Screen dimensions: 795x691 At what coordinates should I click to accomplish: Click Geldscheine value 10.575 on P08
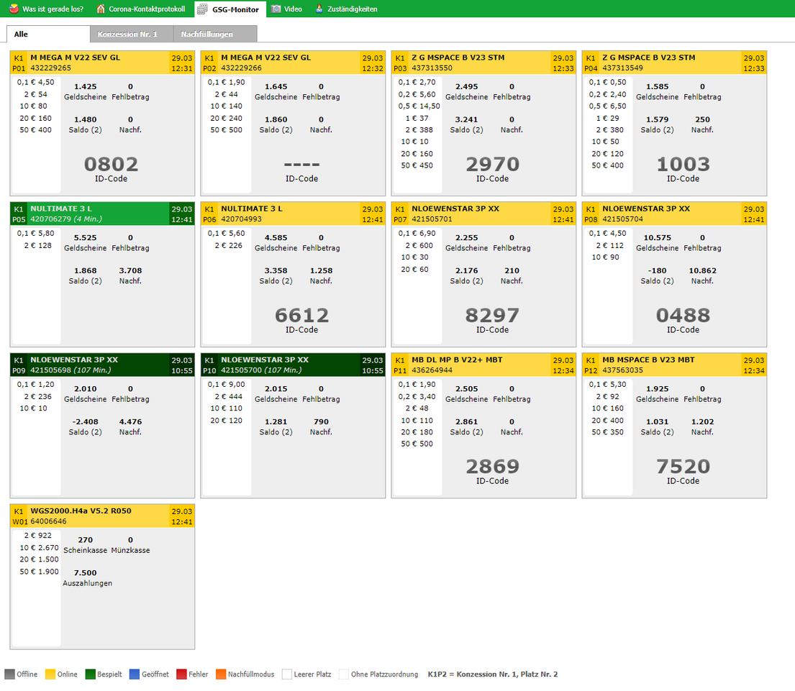pos(657,237)
